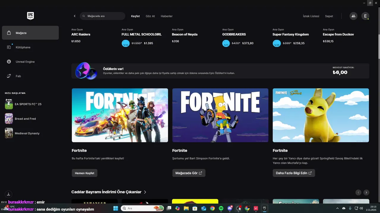Image resolution: width=380 pixels, height=213 pixels.
Task: Open the Bart Simpson Fortnite thumbnail
Action: [220, 115]
